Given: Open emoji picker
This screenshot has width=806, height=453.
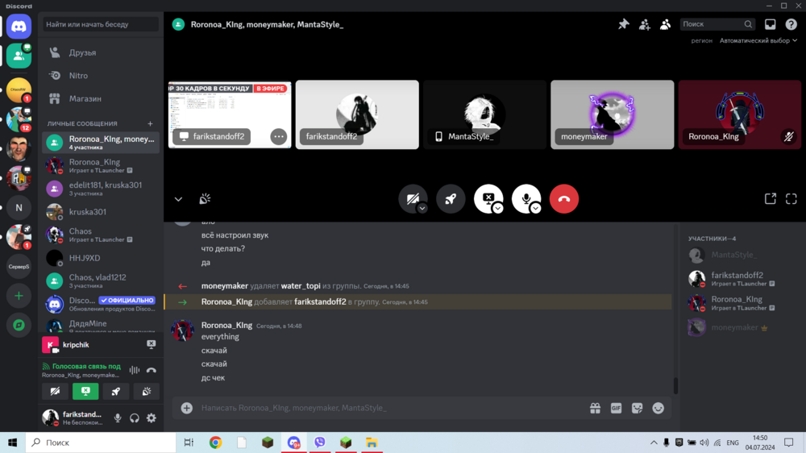Looking at the screenshot, I should pos(658,409).
